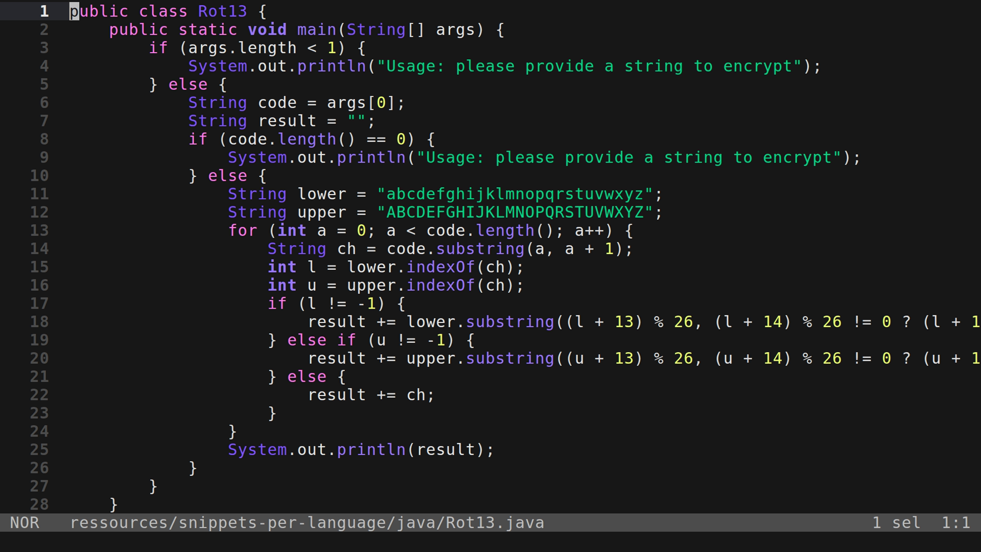Click the void keyword on line 2
Screen dimensions: 981x552
click(x=268, y=29)
